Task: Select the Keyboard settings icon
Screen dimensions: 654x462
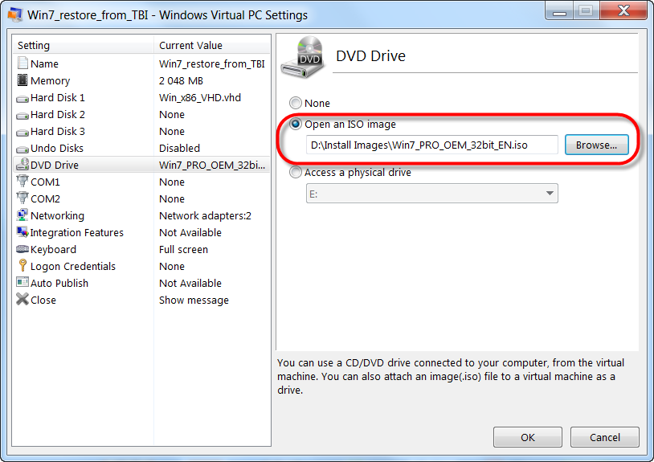Action: pyautogui.click(x=22, y=249)
